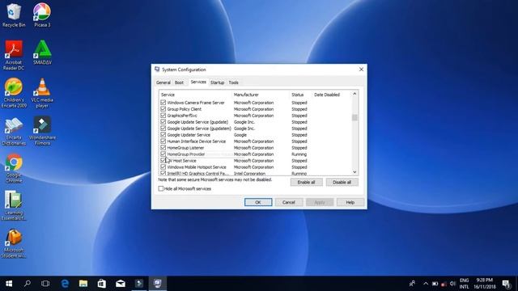
Task: Launch Microsoft Edge from taskbar
Action: pos(65,284)
